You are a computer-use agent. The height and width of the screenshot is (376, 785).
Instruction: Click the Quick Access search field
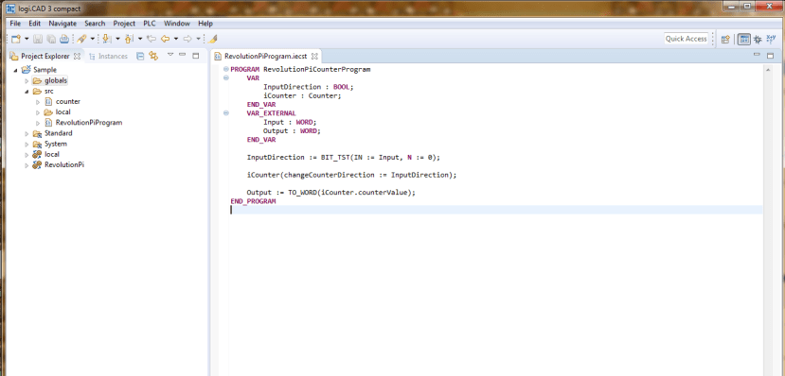pyautogui.click(x=686, y=39)
